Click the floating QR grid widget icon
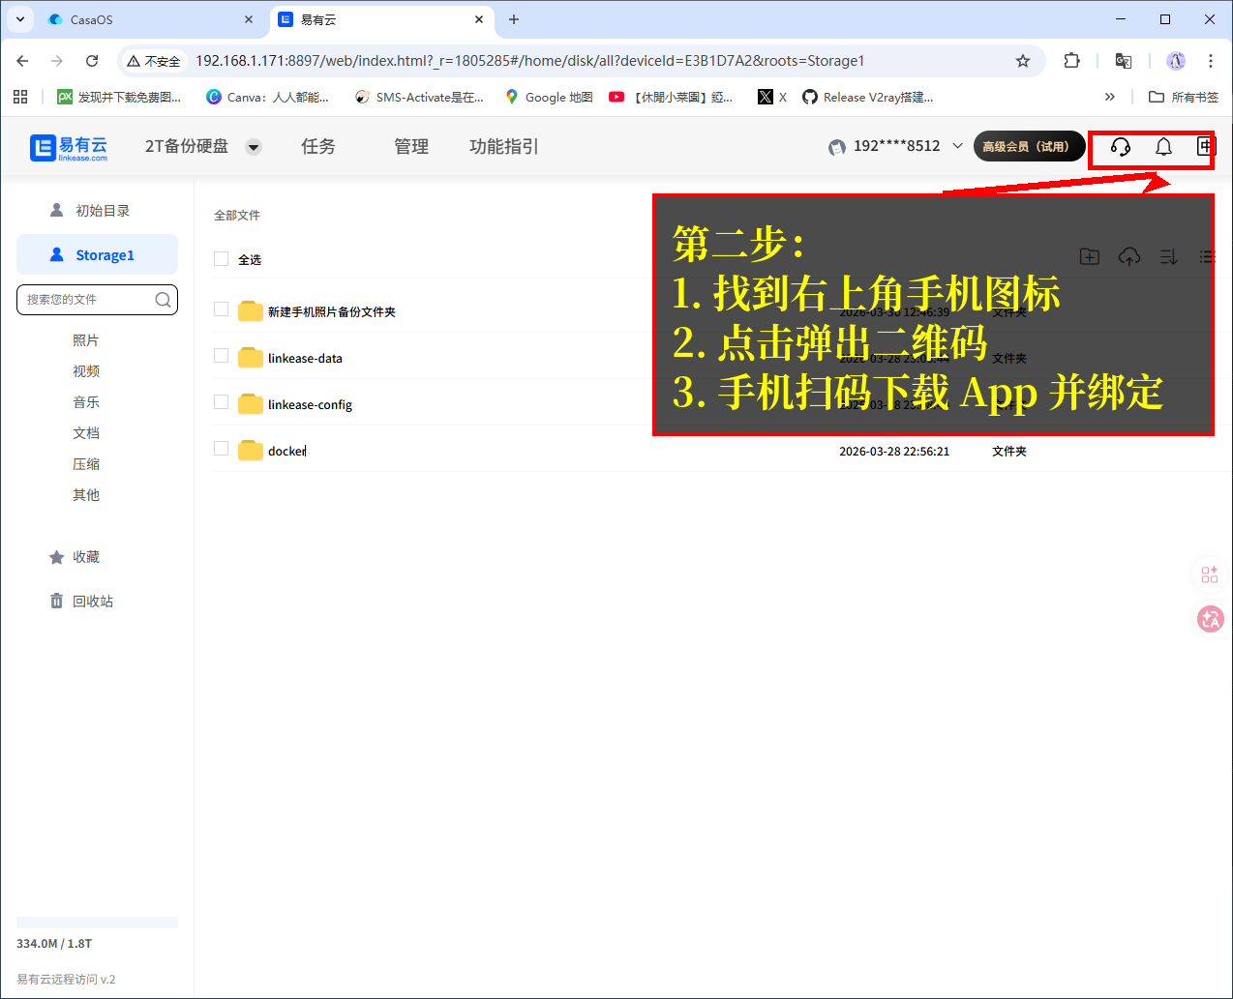 (x=1210, y=574)
